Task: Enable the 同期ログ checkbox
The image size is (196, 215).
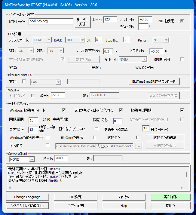Action: [x=47, y=145]
